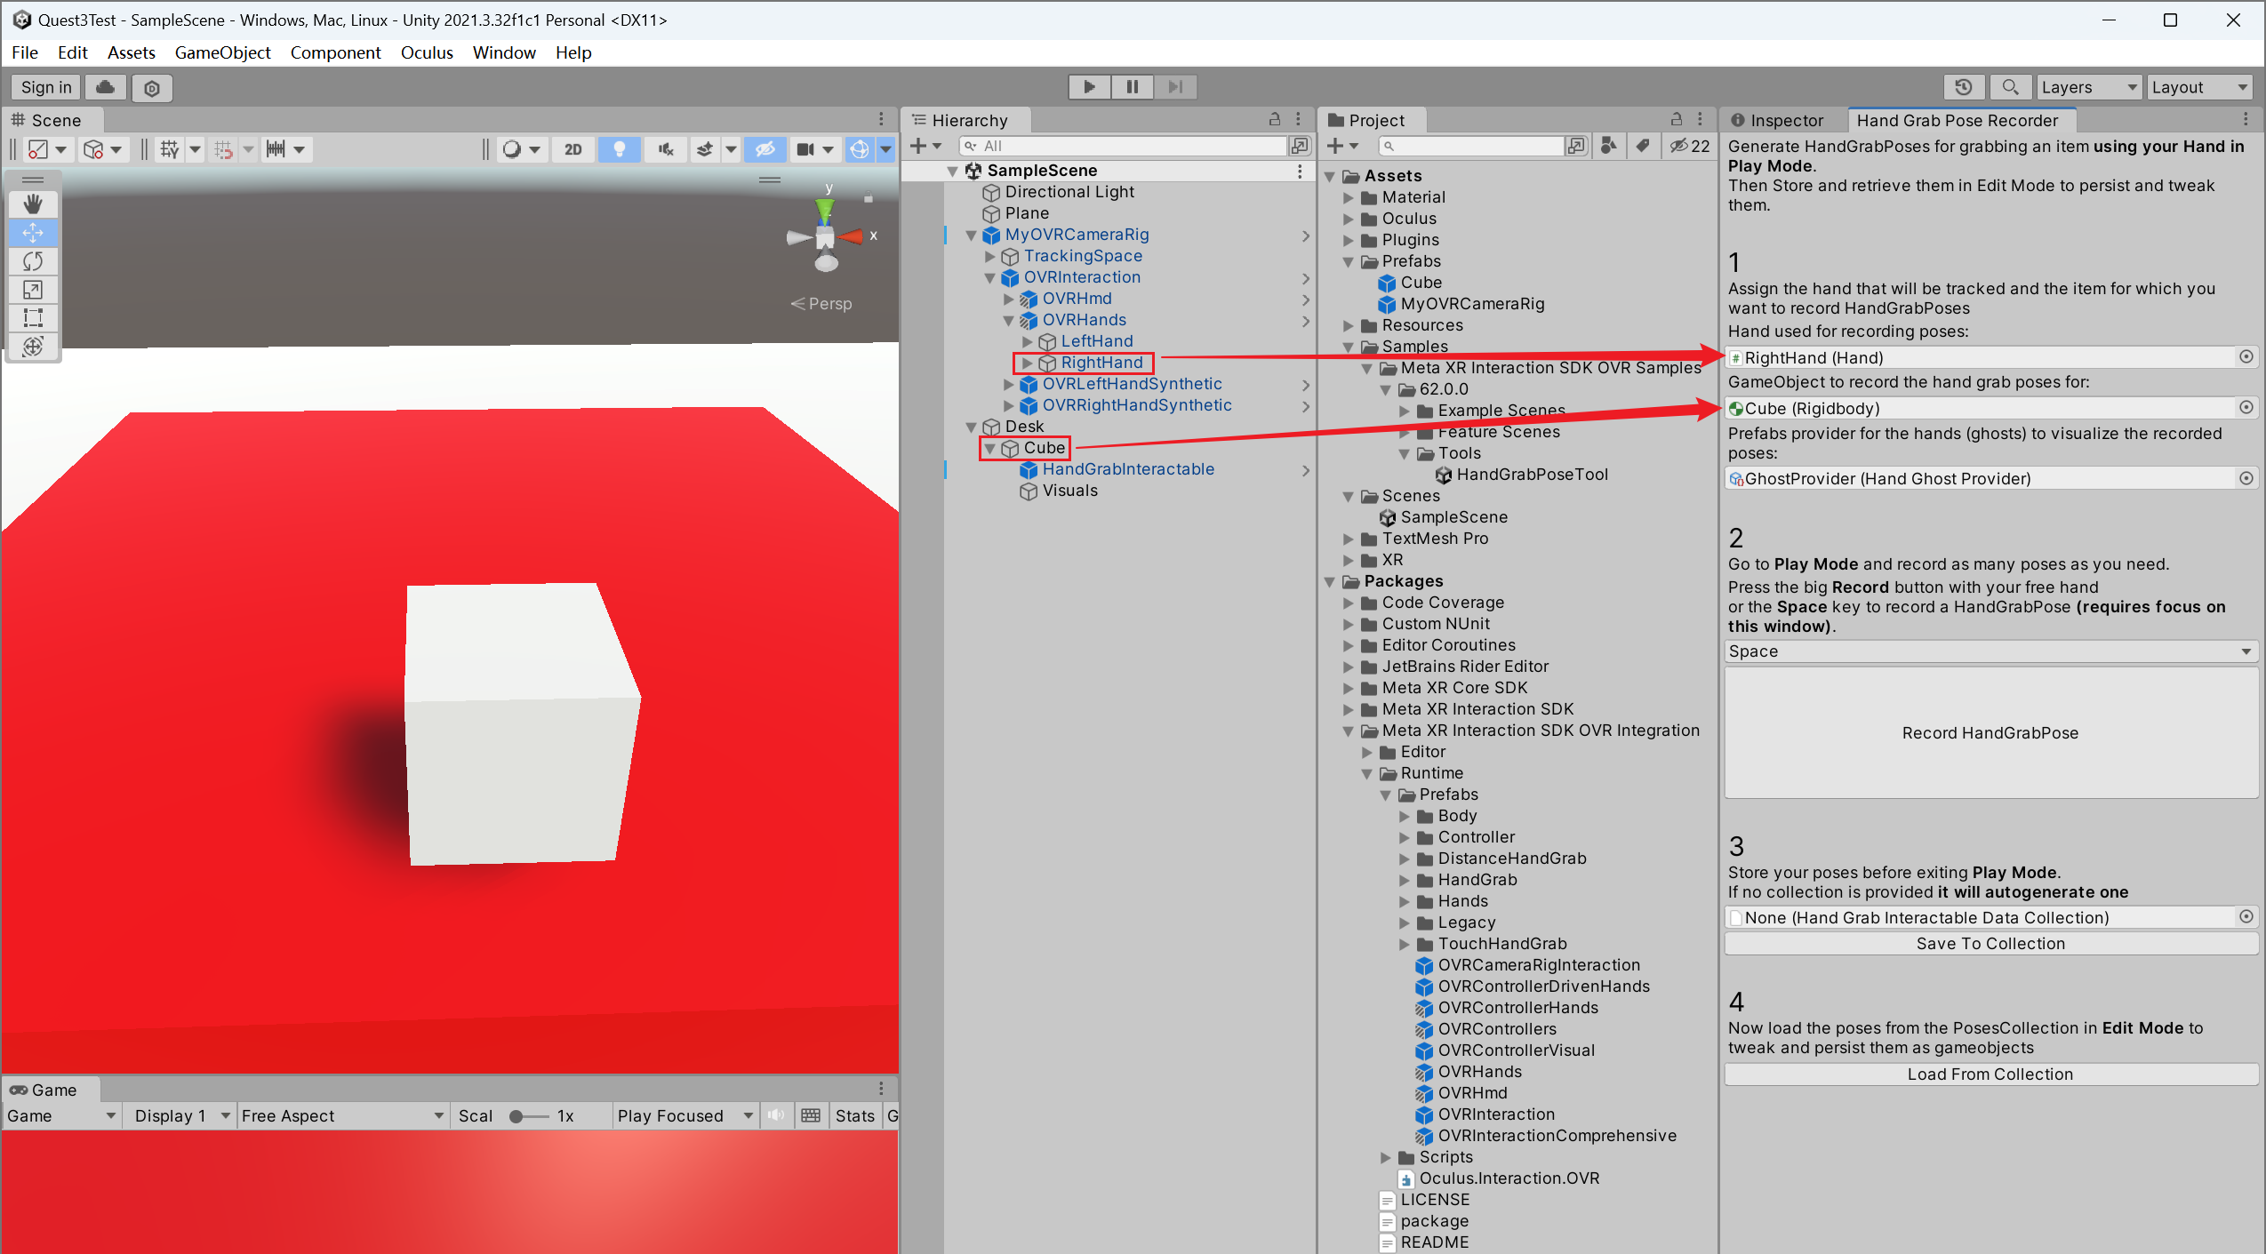The image size is (2266, 1254).
Task: Open the Window menu
Action: pos(504,52)
